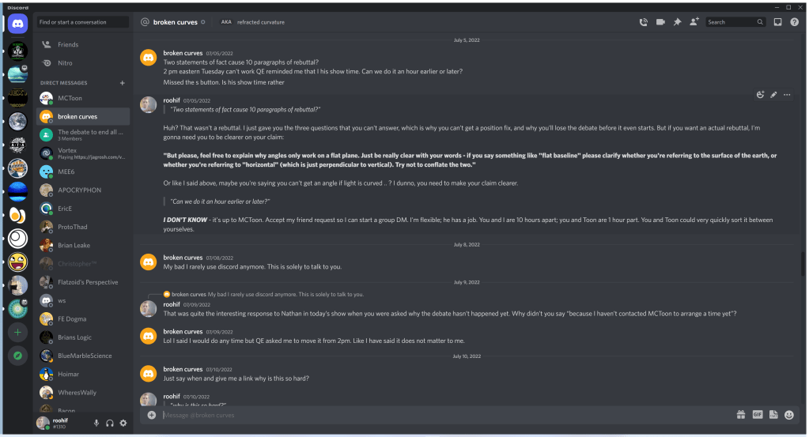Open the Friends tab

click(x=68, y=45)
